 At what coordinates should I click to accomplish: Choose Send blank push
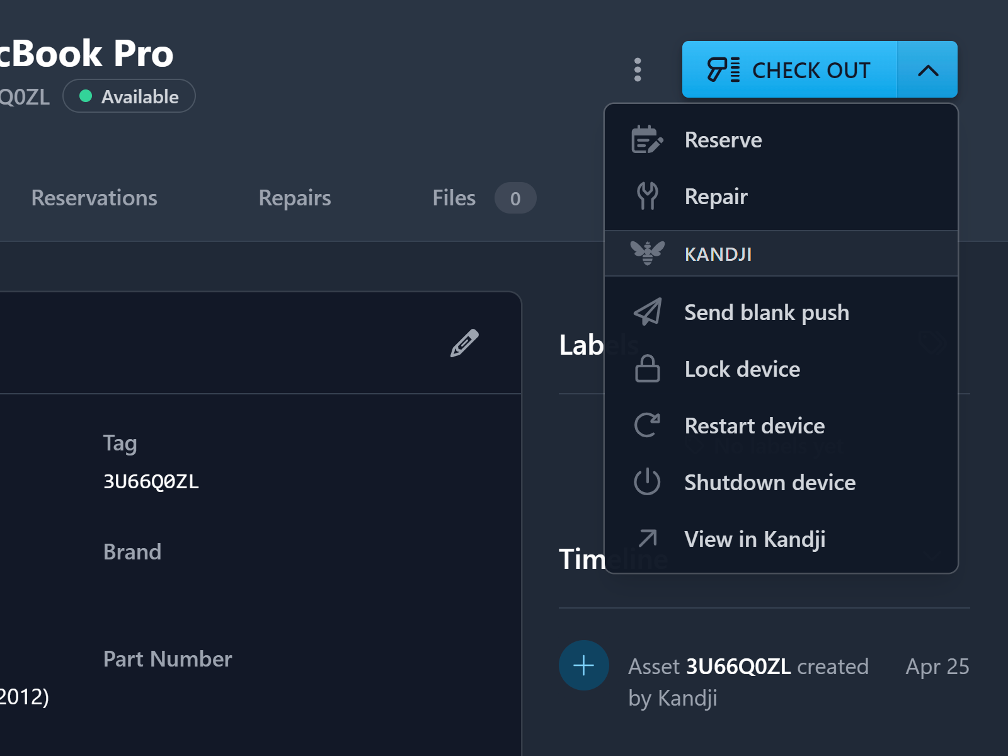pyautogui.click(x=781, y=312)
